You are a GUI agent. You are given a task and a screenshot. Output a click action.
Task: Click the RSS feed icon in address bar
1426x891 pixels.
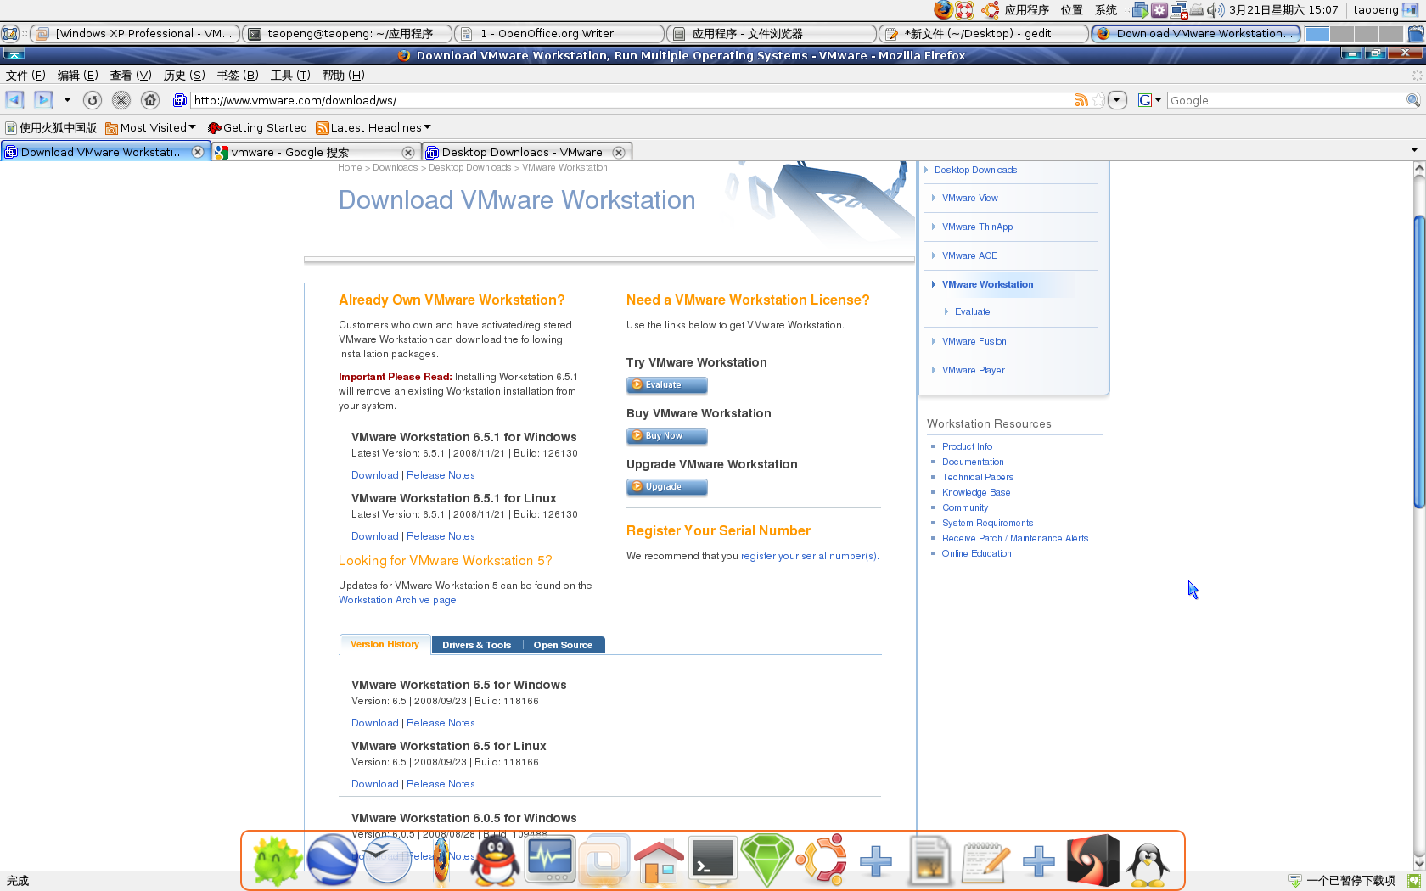tap(1081, 100)
